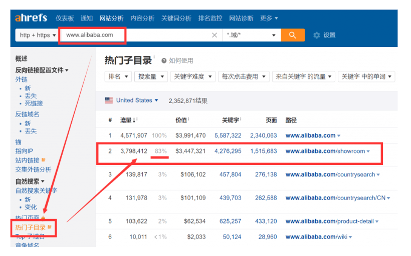Image resolution: width=411 pixels, height=256 pixels.
Task: Expand the arrow next to /showroom path
Action: [x=368, y=151]
